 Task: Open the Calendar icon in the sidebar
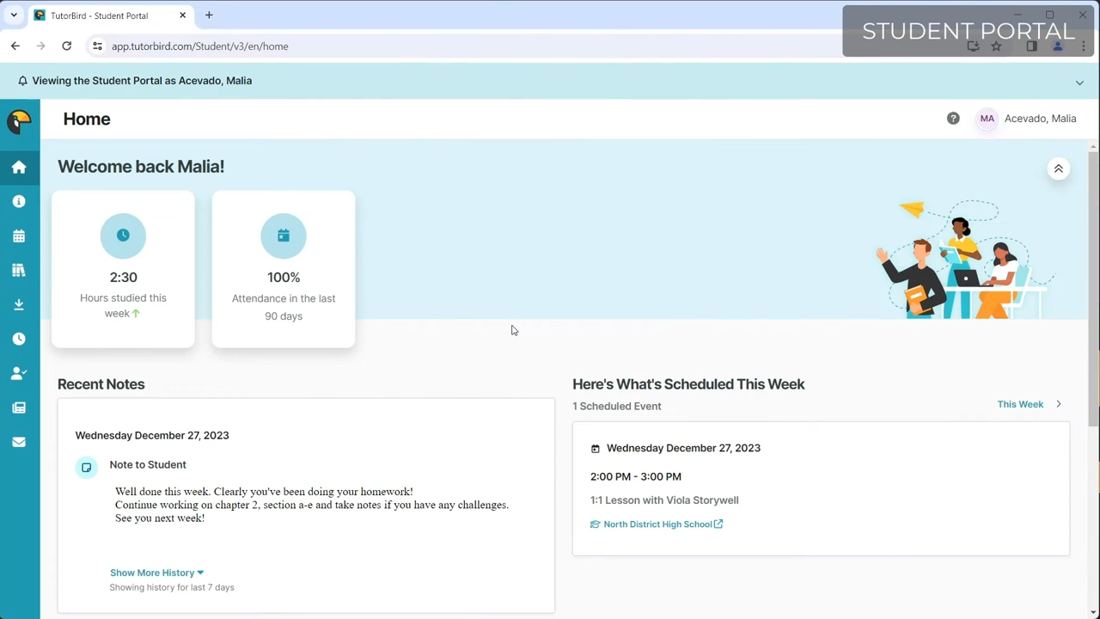click(19, 236)
